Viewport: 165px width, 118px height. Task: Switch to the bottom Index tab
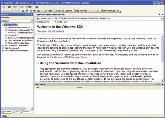16,112
